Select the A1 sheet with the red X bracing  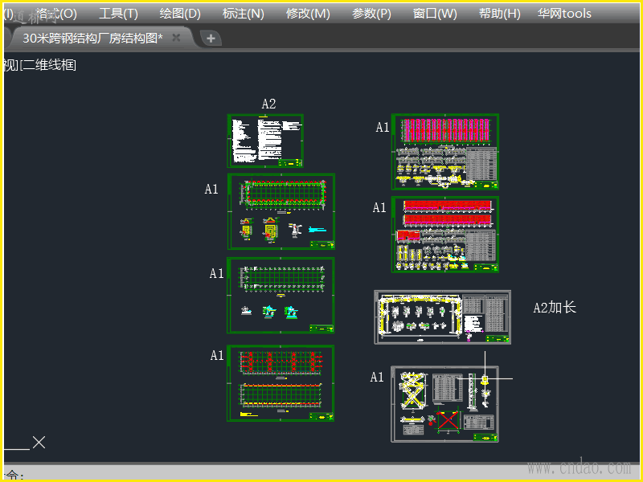click(445, 404)
